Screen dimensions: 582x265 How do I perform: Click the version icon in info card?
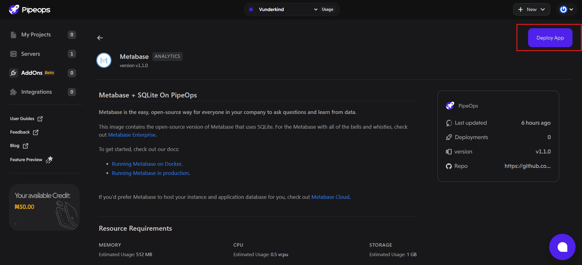click(x=449, y=152)
